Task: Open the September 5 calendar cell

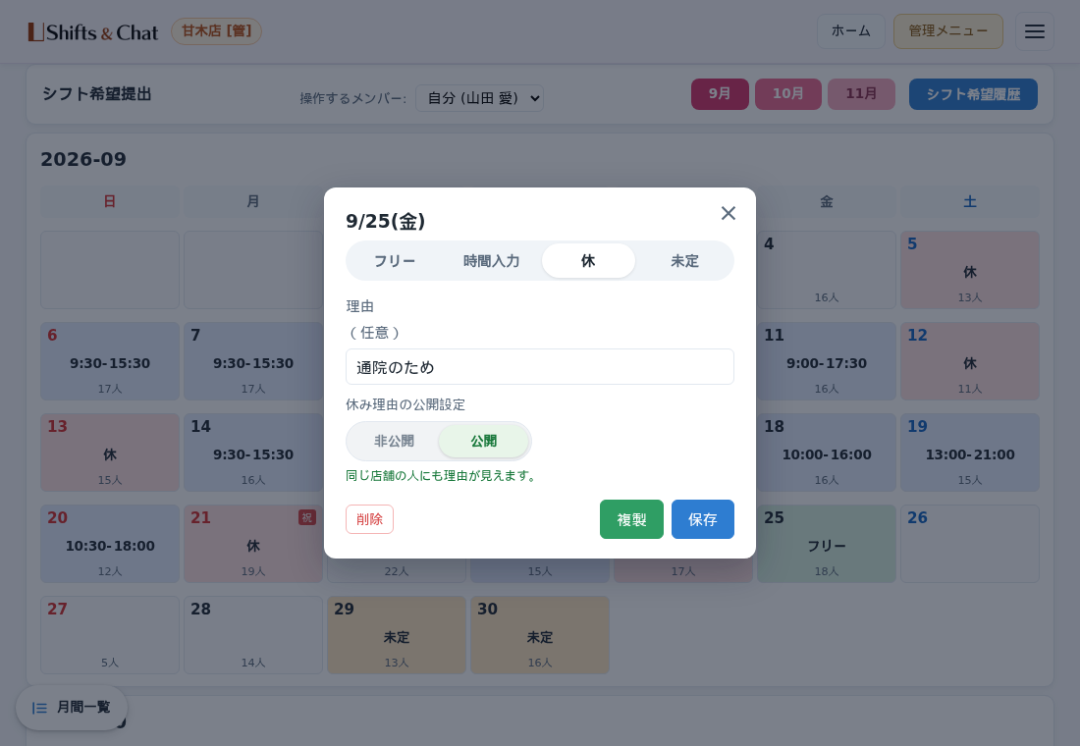Action: 970,270
